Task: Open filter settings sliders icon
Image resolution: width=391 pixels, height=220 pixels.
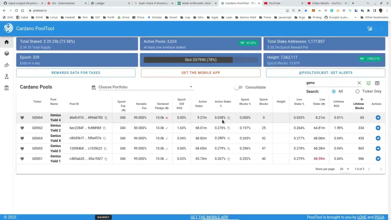Action: [x=368, y=83]
